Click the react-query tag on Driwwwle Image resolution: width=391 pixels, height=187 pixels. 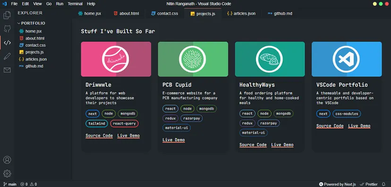[125, 123]
